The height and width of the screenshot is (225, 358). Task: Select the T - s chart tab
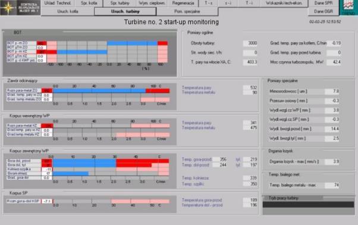click(x=209, y=3)
